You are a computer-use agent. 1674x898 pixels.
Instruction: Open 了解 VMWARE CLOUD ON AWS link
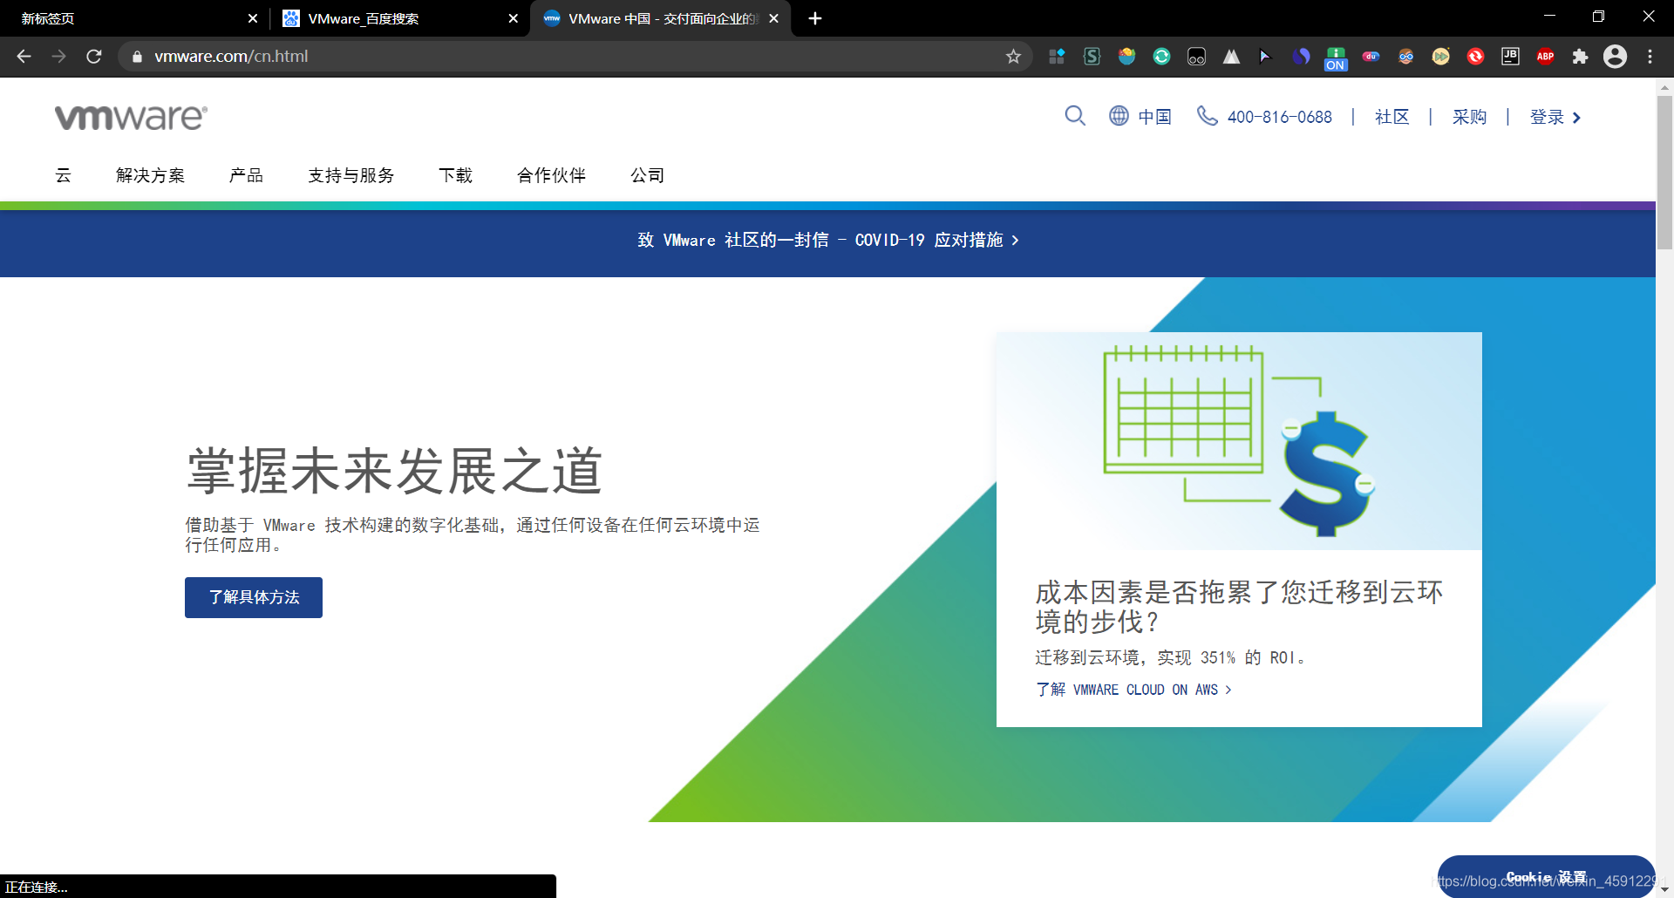point(1133,690)
